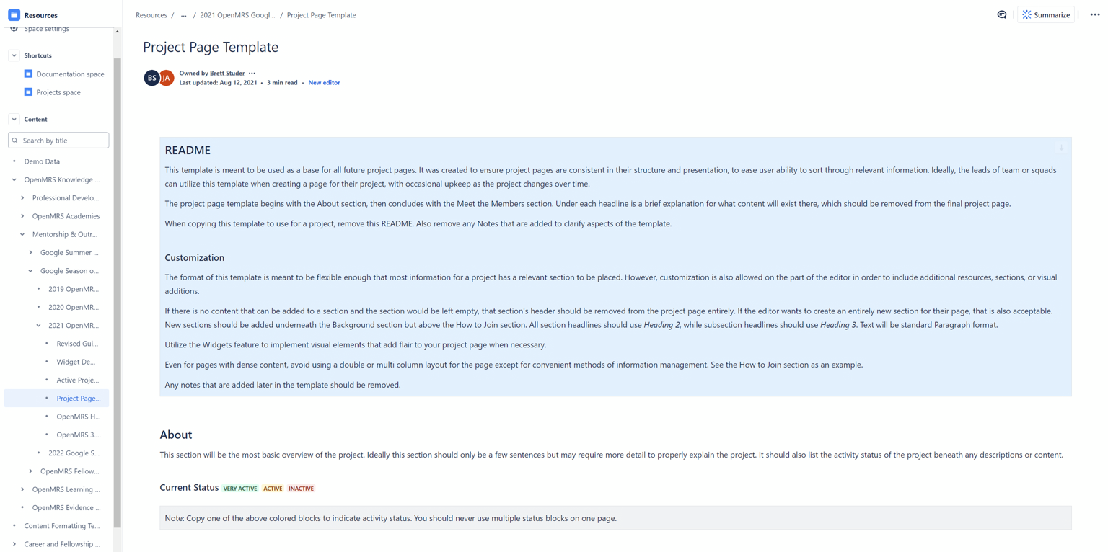Click the Resources space logo icon
1108x552 pixels.
[x=14, y=14]
